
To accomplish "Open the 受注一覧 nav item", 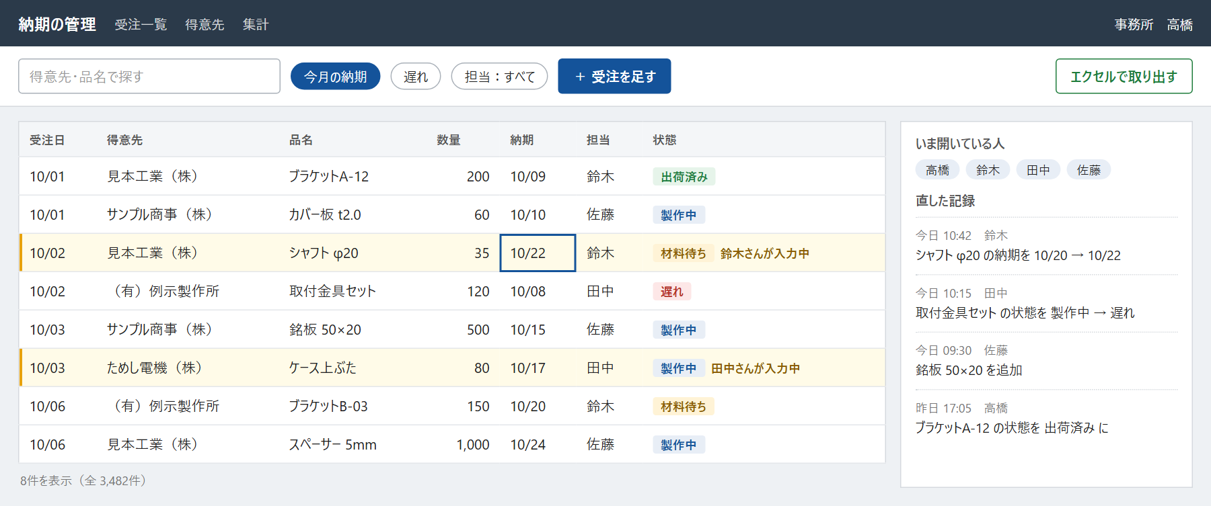I will (141, 25).
